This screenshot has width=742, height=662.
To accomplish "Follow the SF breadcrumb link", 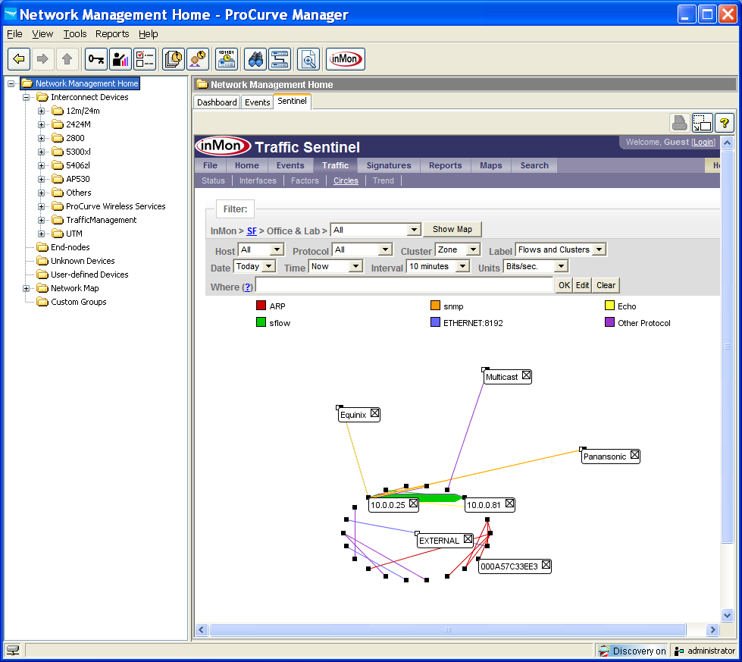I will tap(252, 231).
